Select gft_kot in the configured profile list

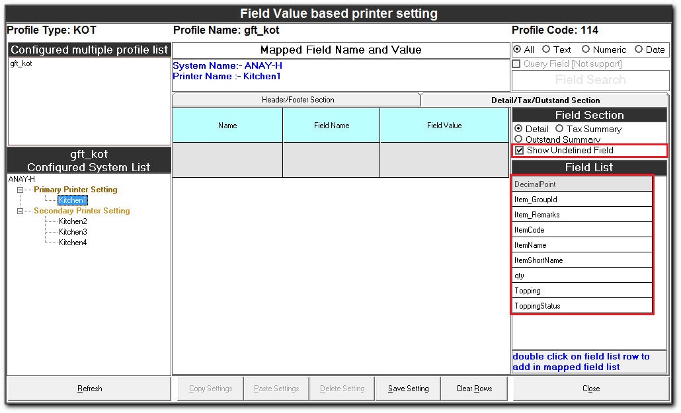pyautogui.click(x=21, y=64)
